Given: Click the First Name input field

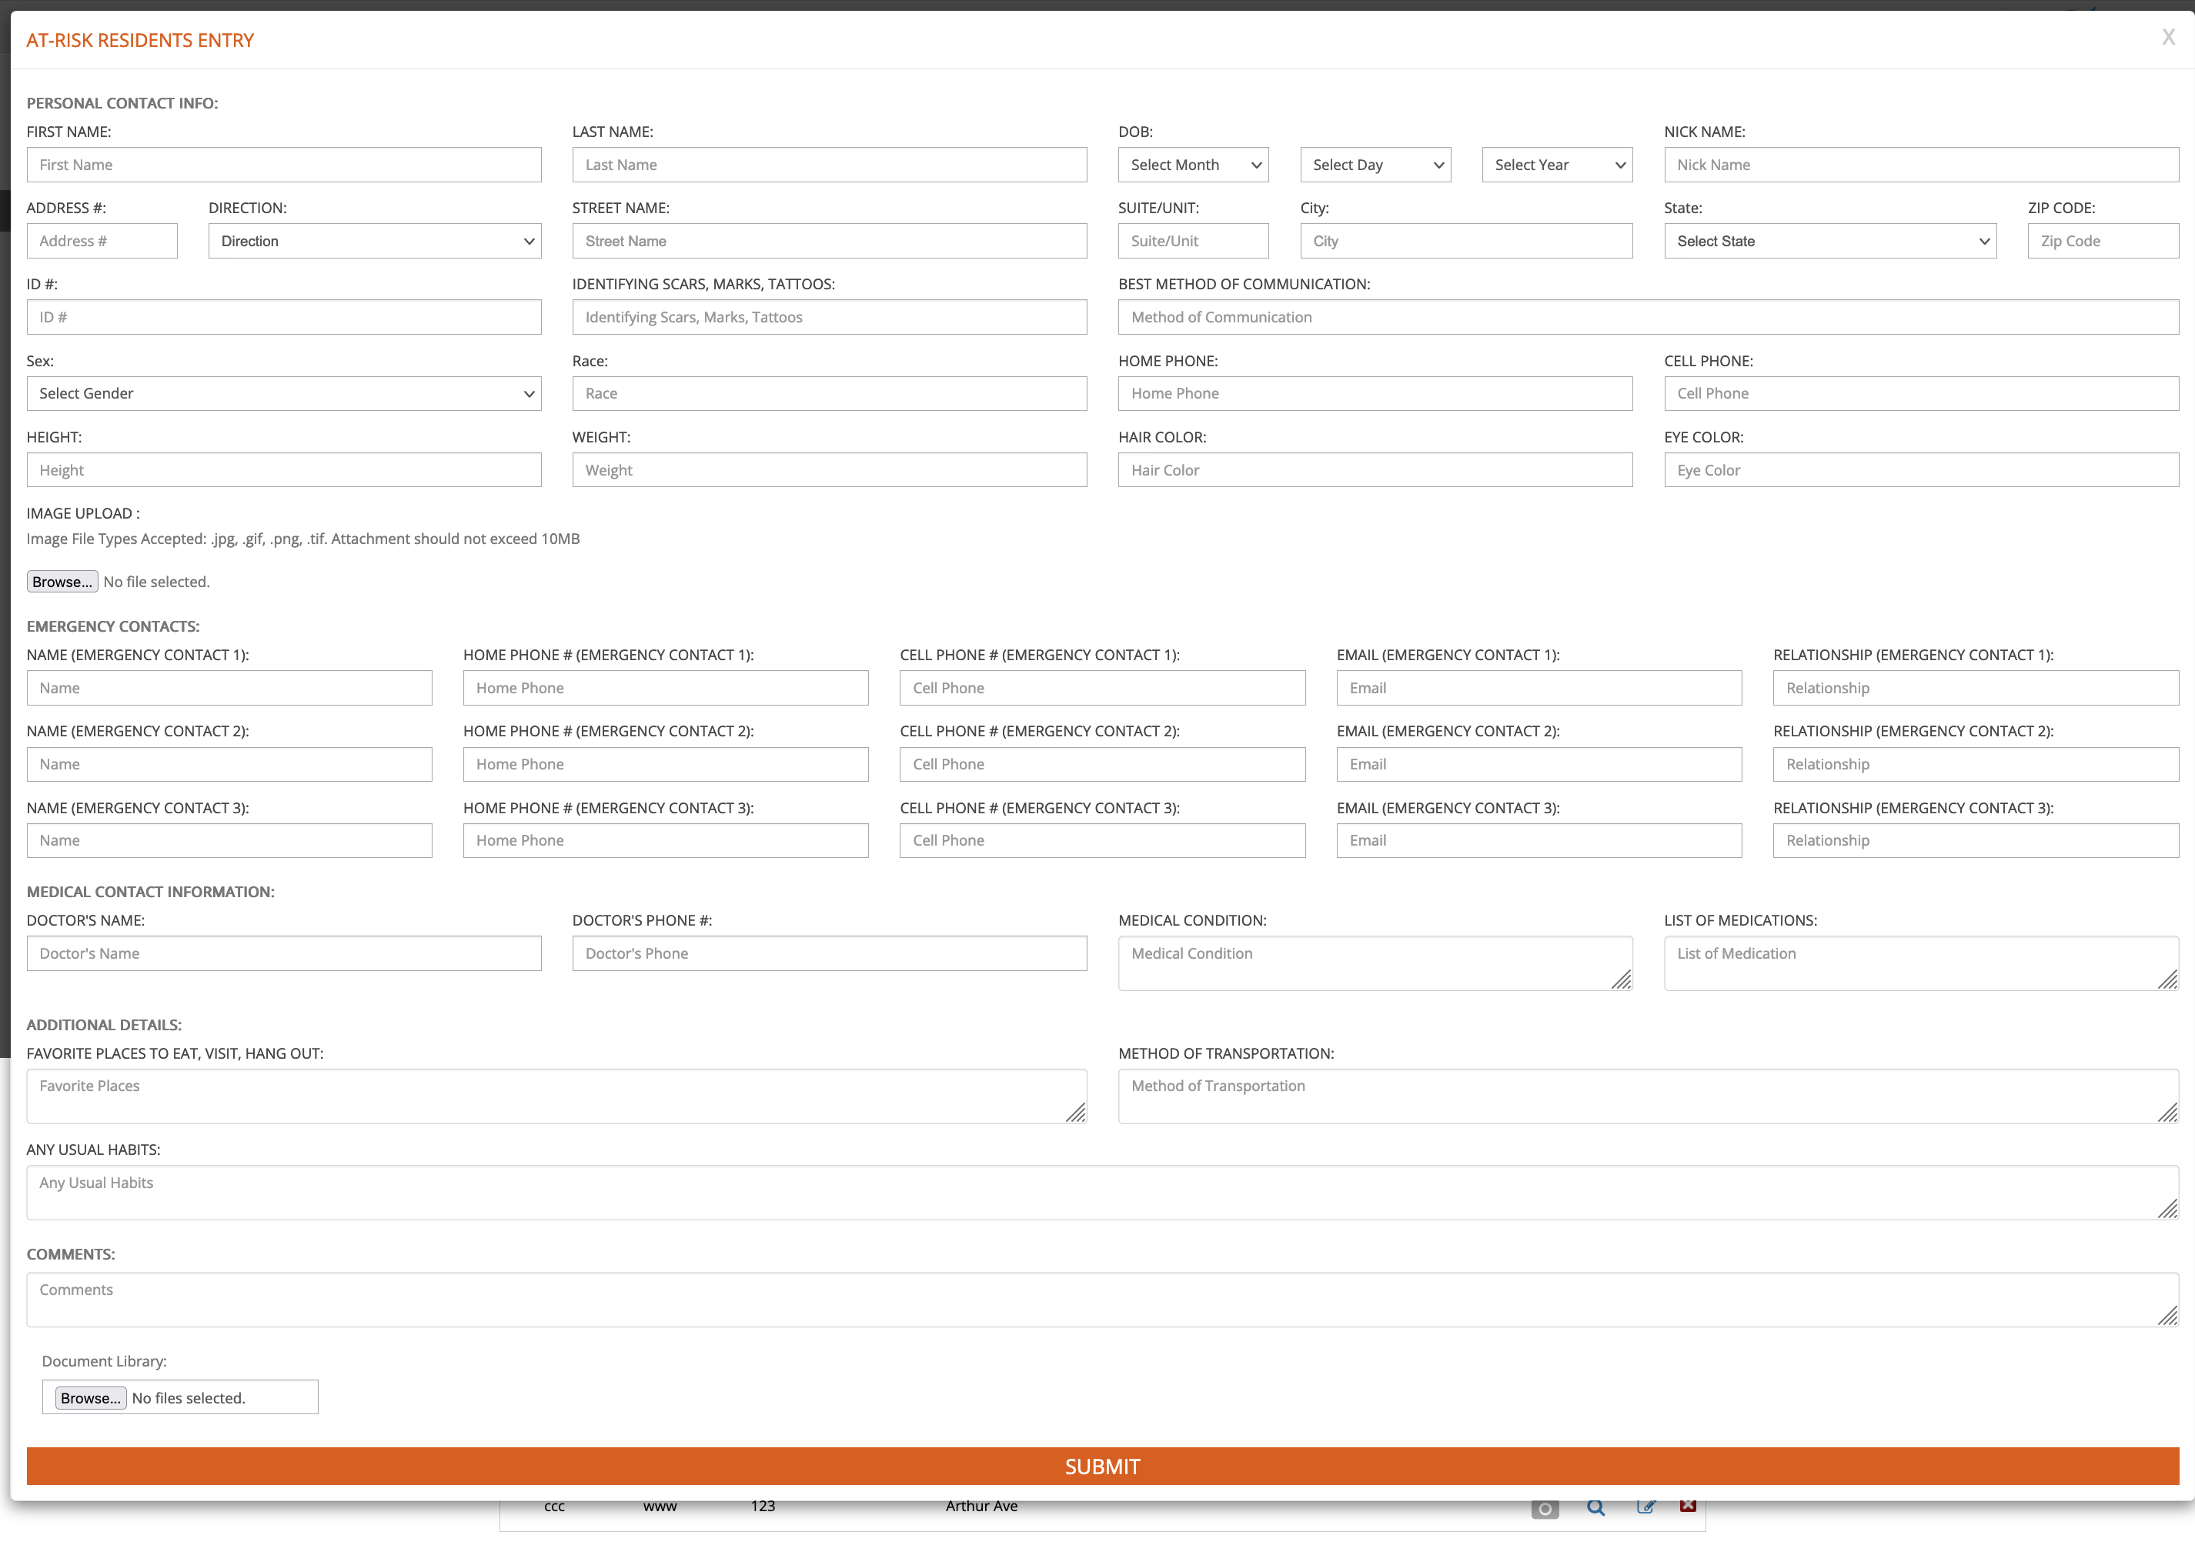Looking at the screenshot, I should (284, 165).
